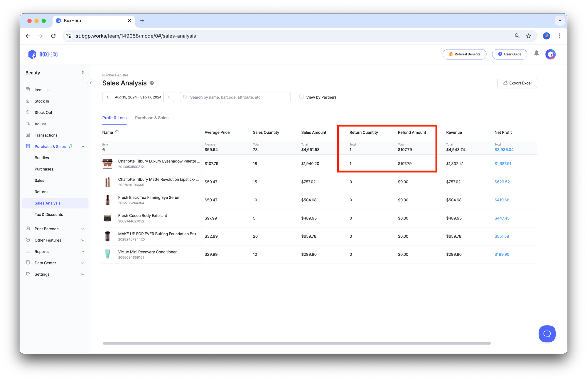Open Sales in the sidebar
Image resolution: width=587 pixels, height=380 pixels.
39,180
